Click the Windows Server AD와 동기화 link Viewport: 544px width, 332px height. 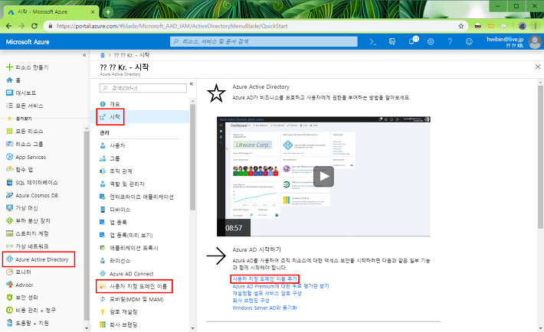tap(264, 308)
